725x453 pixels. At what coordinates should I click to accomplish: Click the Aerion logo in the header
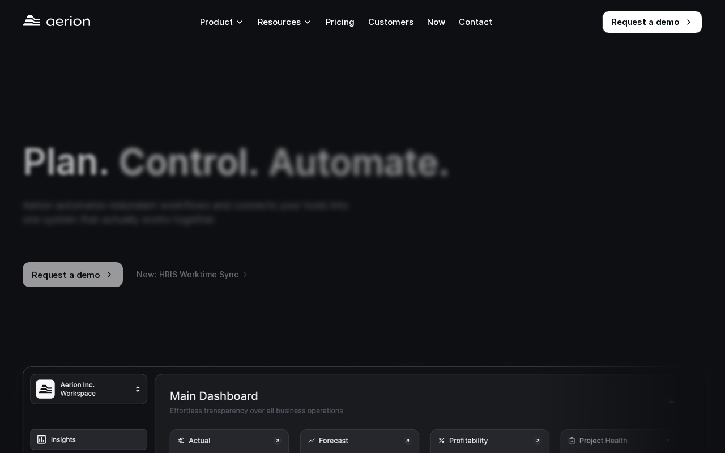click(57, 22)
